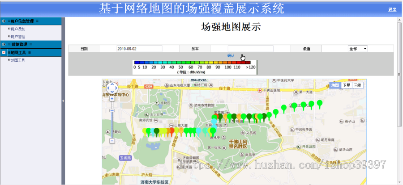Open 用户添加 in the sidebar
The width and height of the screenshot is (403, 185).
tap(18, 29)
